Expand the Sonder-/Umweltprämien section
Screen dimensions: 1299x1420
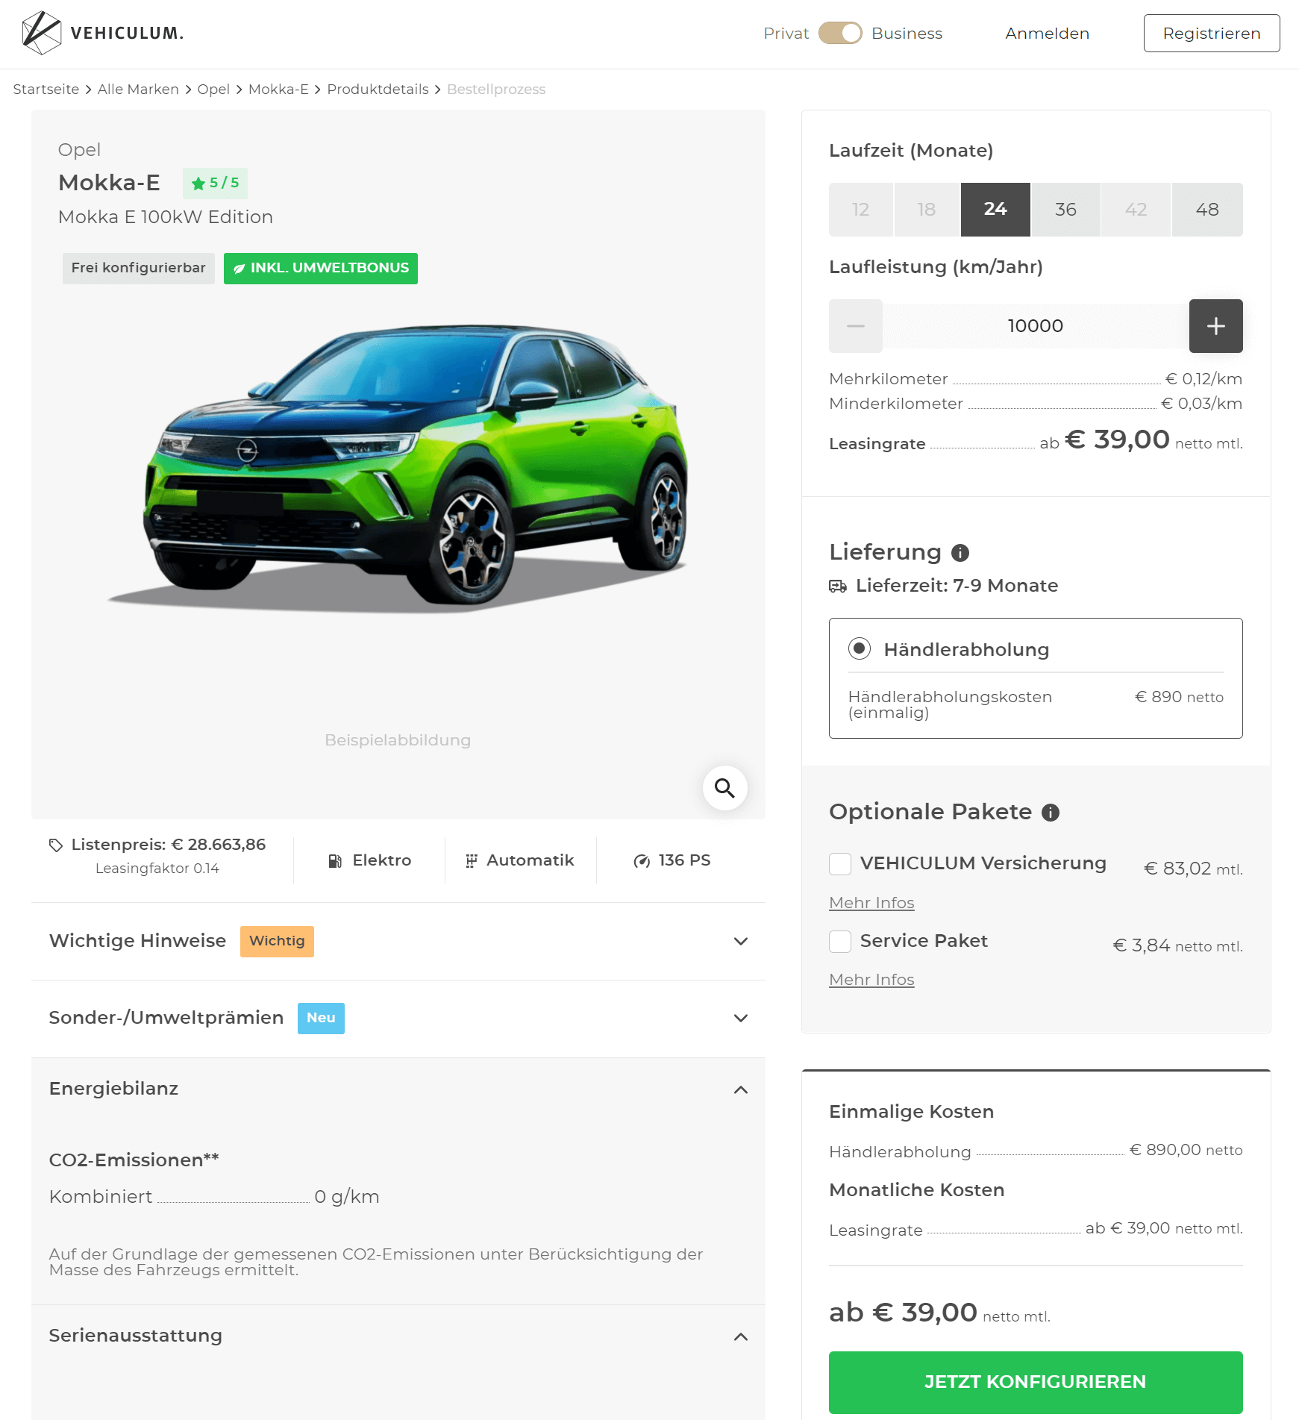(398, 1019)
